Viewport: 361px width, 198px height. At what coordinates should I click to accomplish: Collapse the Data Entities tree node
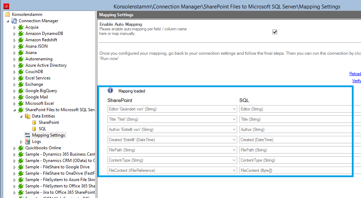coord(21,116)
